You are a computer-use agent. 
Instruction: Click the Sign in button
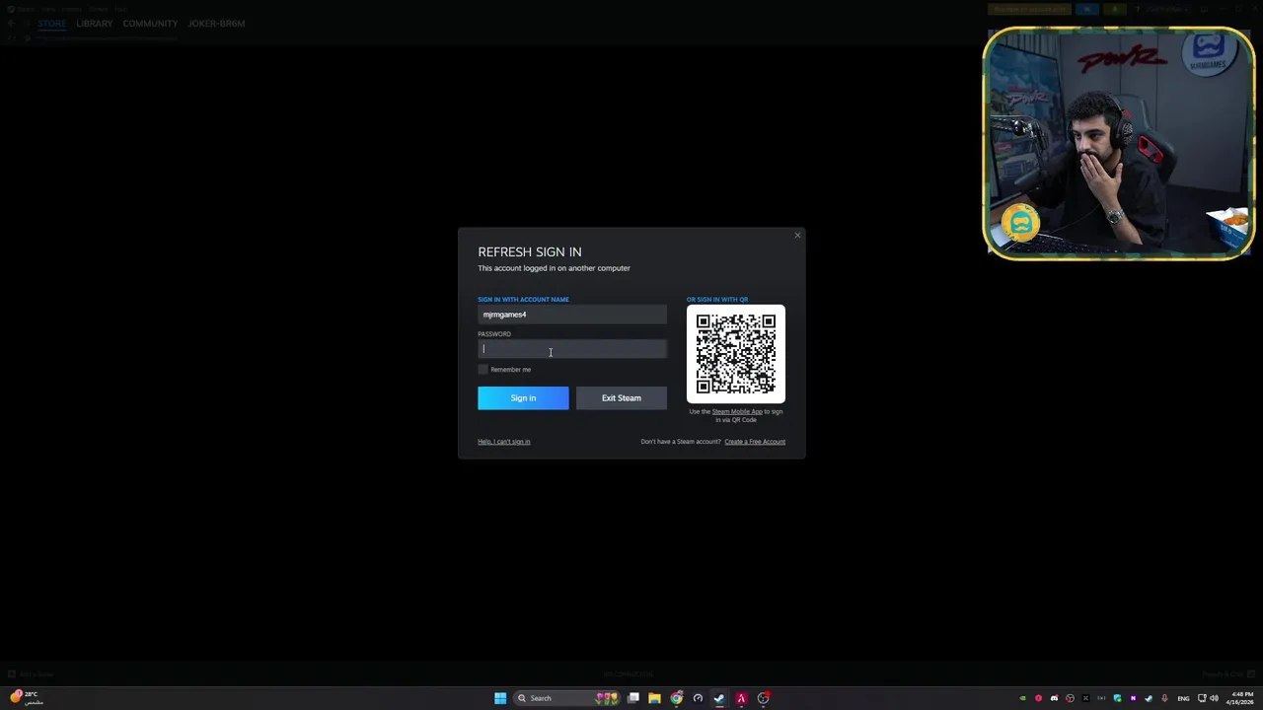[x=523, y=397]
